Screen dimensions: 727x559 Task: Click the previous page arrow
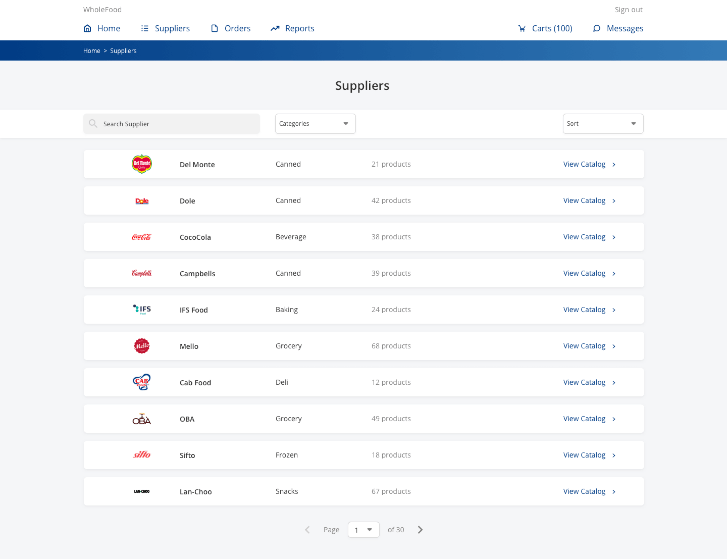[307, 529]
